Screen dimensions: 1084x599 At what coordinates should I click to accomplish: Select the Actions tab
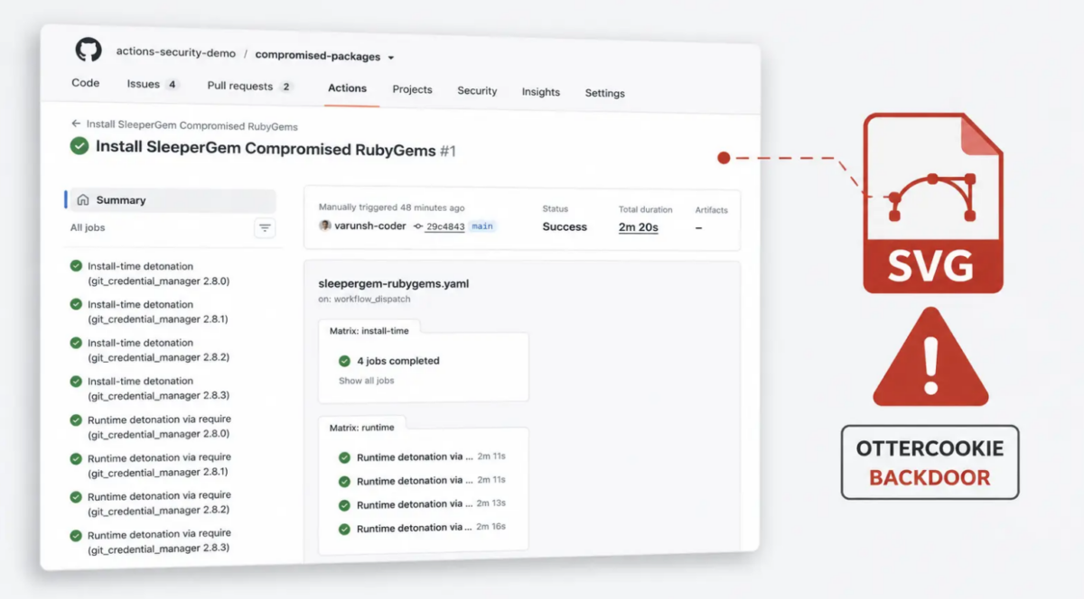348,88
